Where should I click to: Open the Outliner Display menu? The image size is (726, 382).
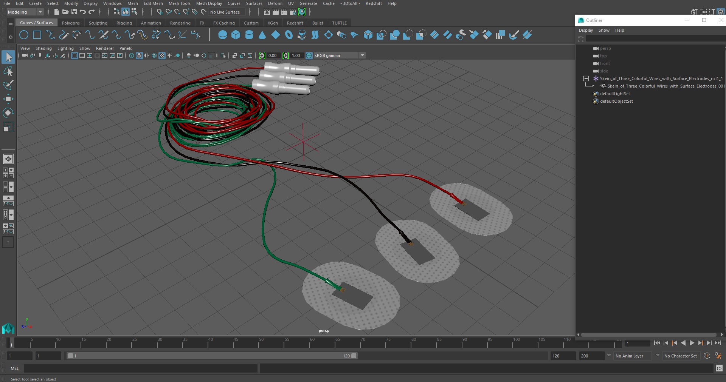[586, 30]
